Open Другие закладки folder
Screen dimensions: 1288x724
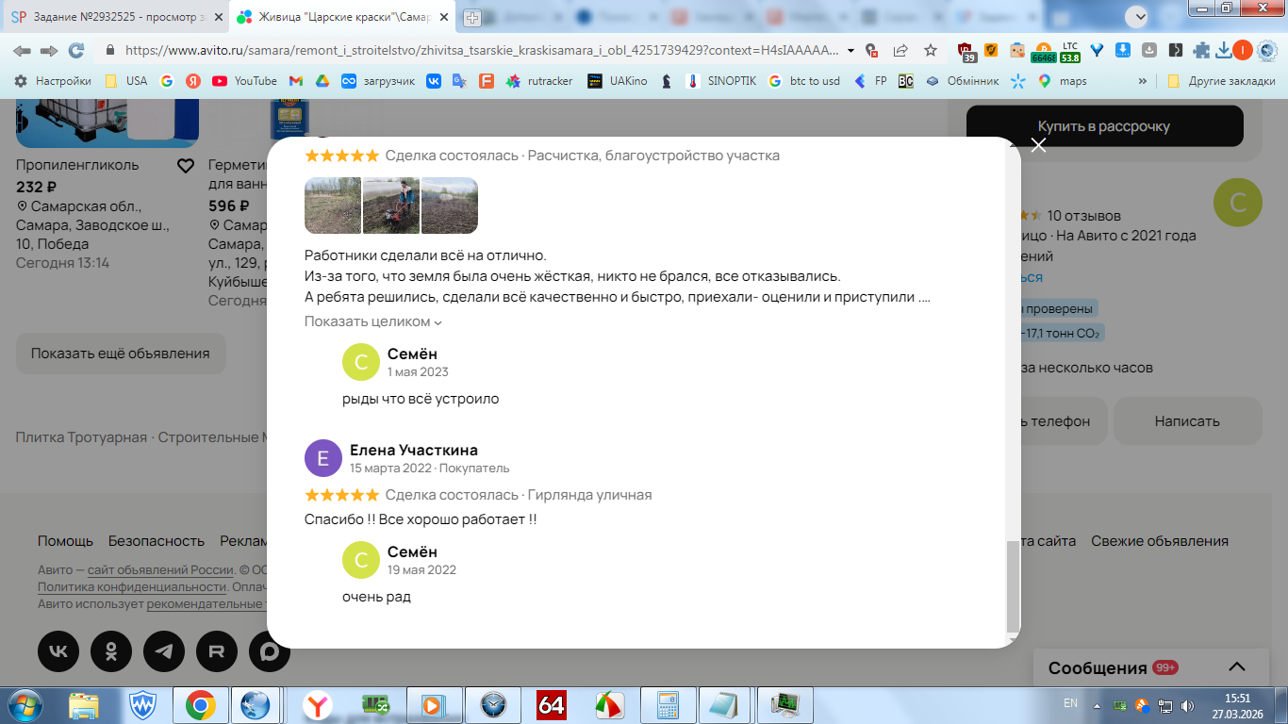tap(1221, 81)
